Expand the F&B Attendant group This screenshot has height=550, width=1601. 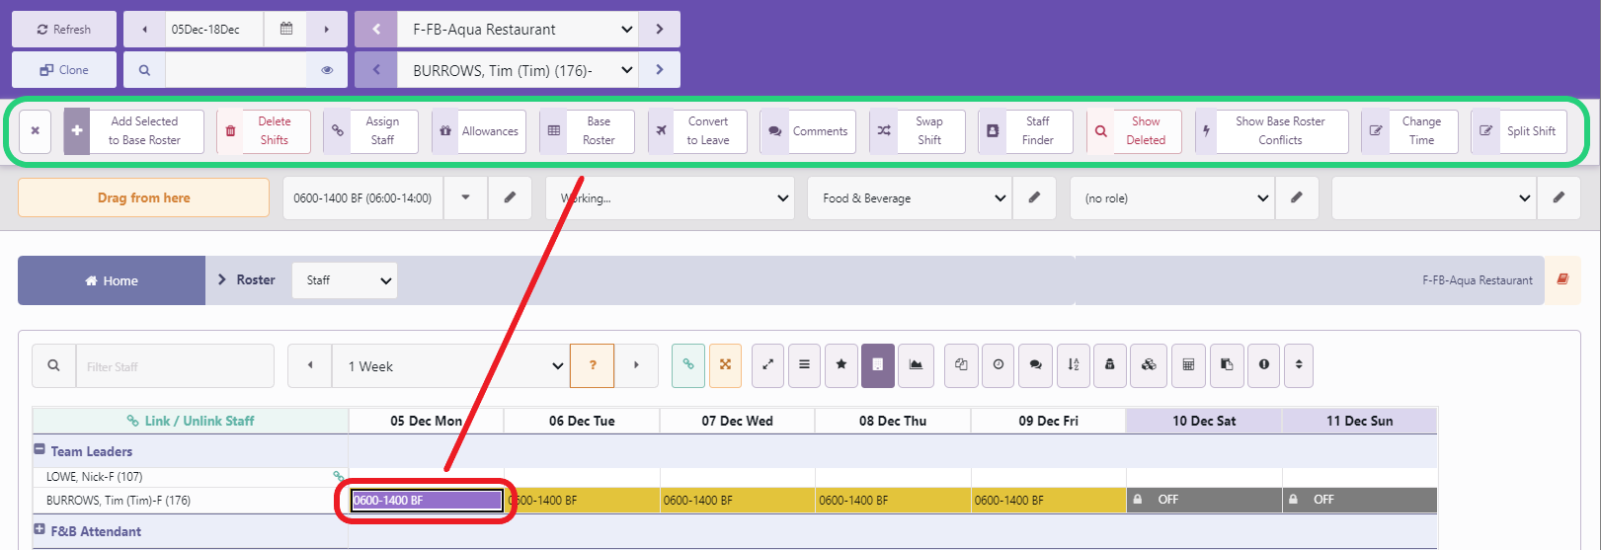tap(40, 530)
